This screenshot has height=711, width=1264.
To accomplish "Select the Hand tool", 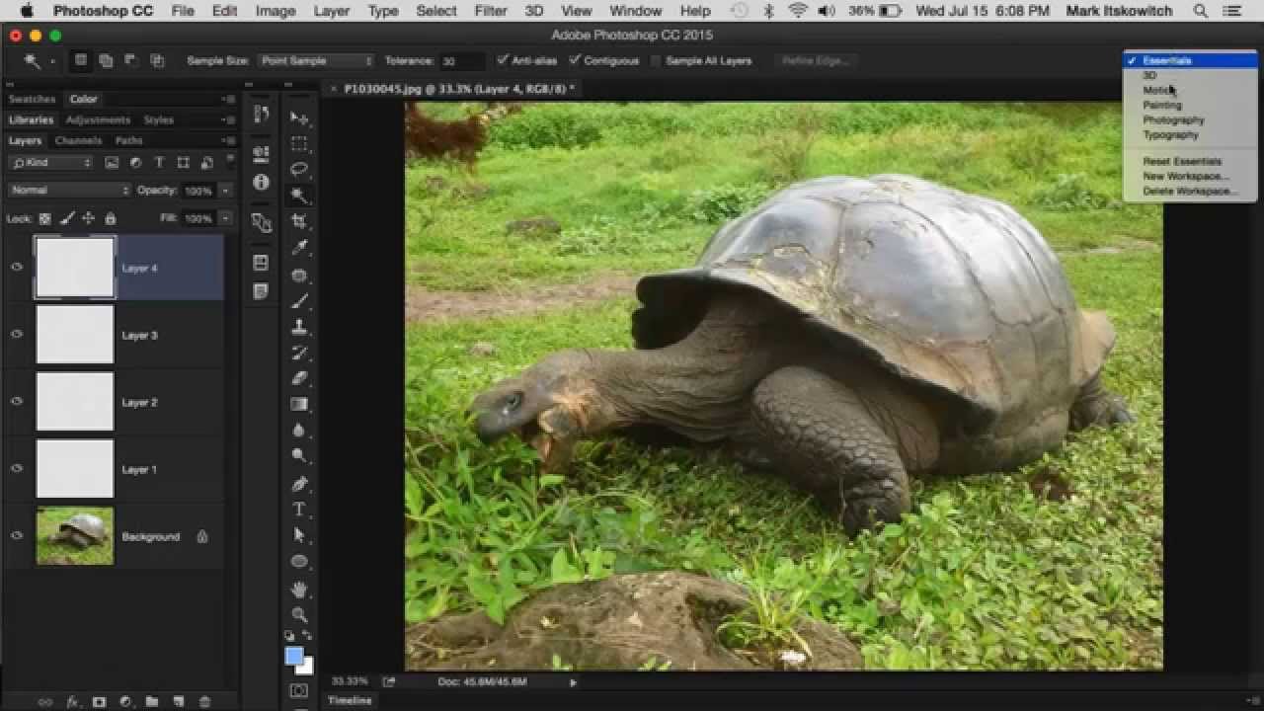I will click(299, 590).
